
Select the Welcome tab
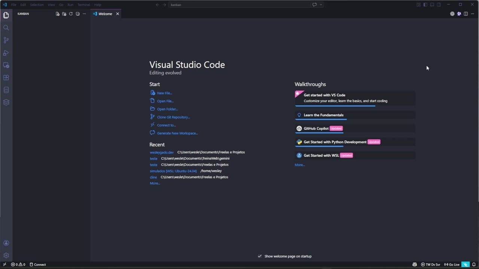tap(106, 14)
